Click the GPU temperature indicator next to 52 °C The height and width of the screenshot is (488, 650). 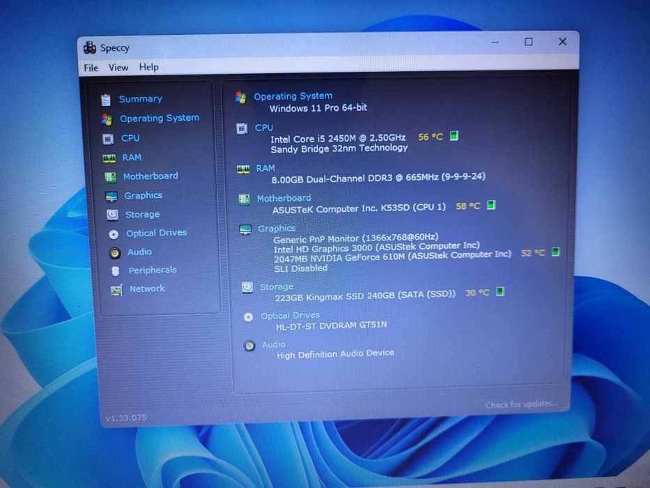click(x=555, y=252)
